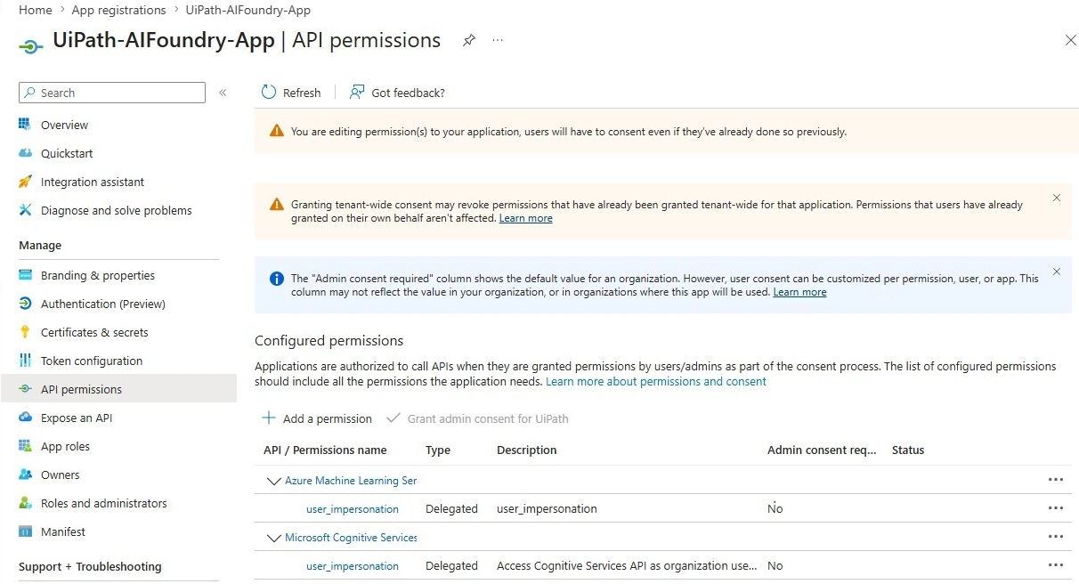Click Diagnose and solve problems wrench icon

click(x=25, y=210)
